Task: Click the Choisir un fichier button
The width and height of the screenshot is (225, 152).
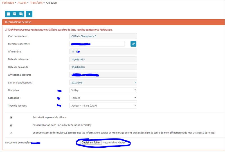Action: [x=91, y=142]
